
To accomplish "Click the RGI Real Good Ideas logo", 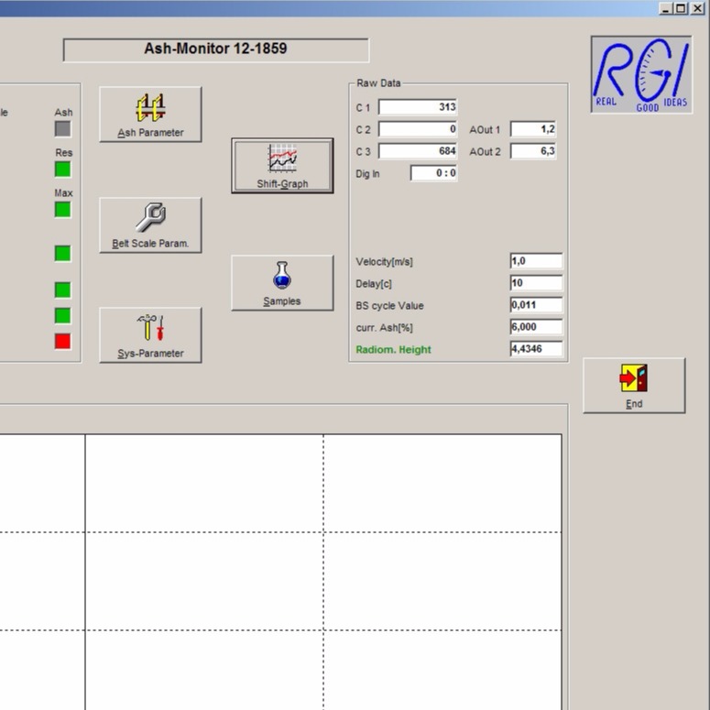I will 640,74.
